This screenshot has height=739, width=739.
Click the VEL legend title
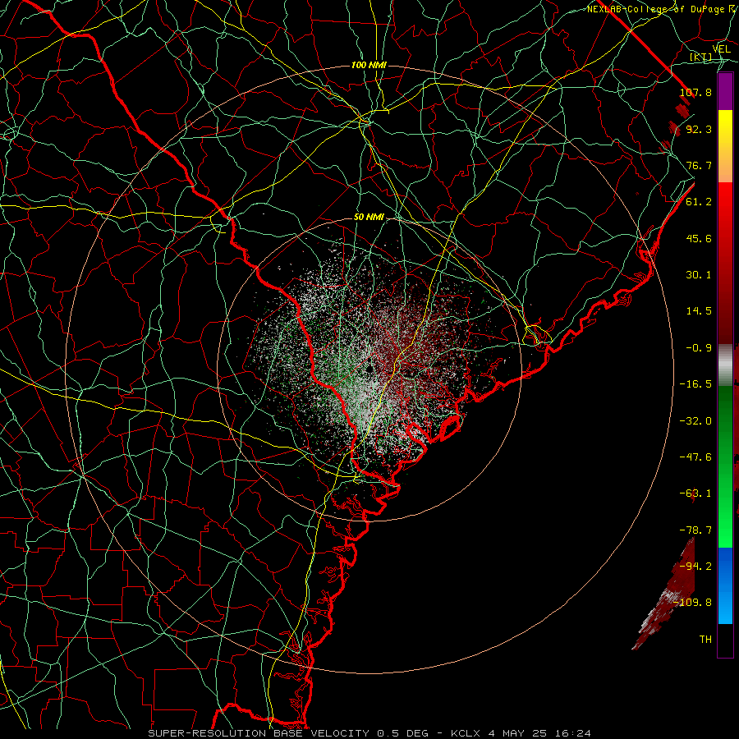click(x=722, y=49)
